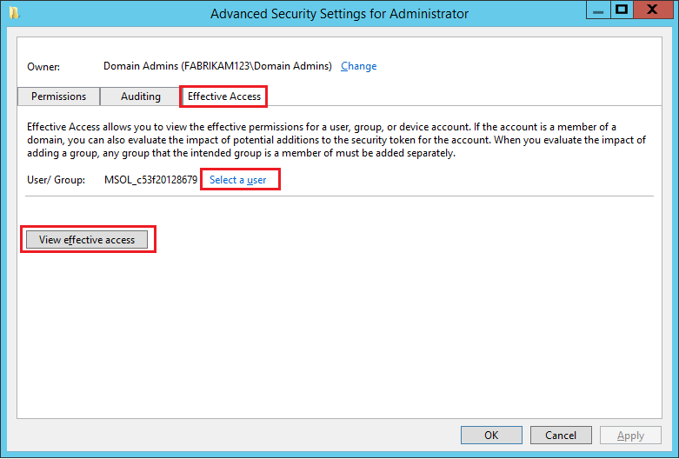Minimize the Advanced Security Settings window
This screenshot has height=459, width=679.
click(x=597, y=10)
